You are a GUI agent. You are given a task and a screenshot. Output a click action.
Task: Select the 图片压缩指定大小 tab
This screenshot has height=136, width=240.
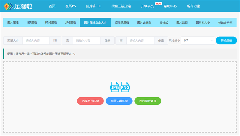pyautogui.click(x=95, y=23)
